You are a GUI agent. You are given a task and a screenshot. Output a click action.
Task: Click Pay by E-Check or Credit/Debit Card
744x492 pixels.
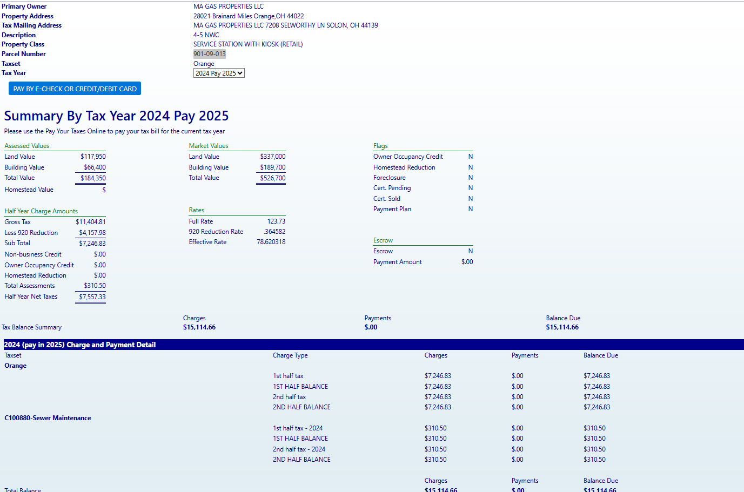pos(75,89)
